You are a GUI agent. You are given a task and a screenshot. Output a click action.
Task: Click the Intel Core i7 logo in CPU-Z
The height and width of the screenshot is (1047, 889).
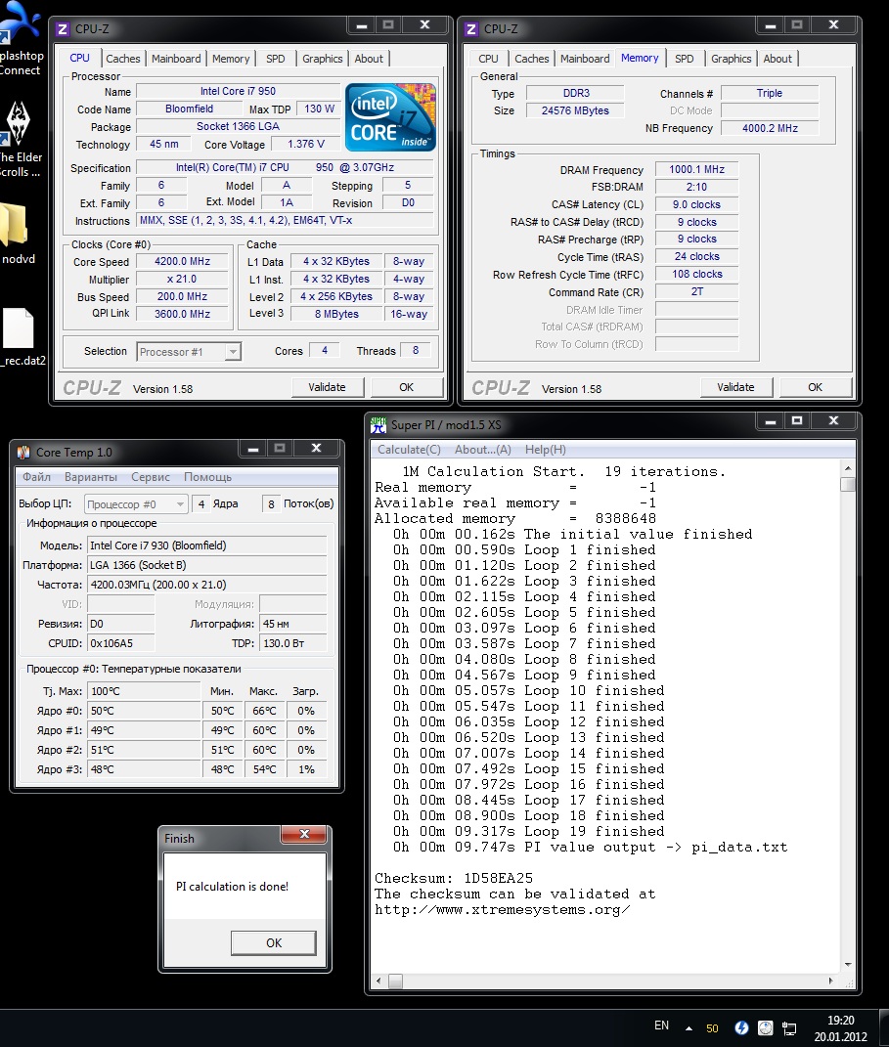(x=390, y=116)
